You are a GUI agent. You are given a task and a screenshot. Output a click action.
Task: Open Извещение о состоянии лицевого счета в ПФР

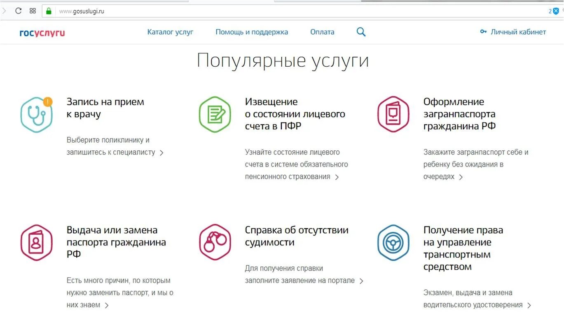pyautogui.click(x=295, y=114)
